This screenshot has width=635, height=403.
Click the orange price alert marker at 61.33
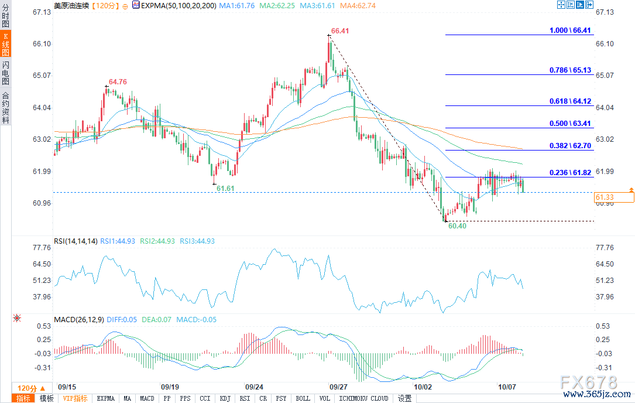[631, 190]
